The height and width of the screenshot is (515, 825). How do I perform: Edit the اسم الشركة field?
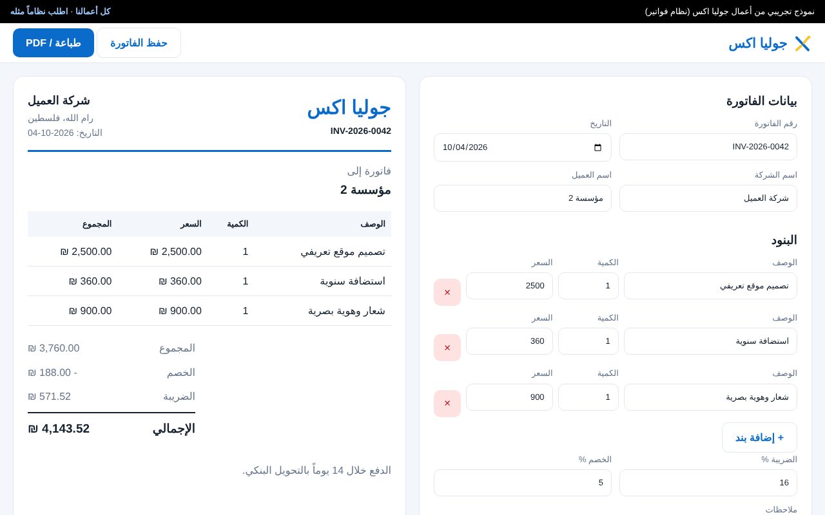(708, 198)
